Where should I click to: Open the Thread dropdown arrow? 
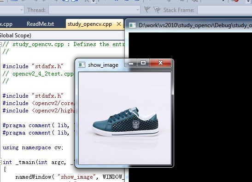[x=137, y=10]
